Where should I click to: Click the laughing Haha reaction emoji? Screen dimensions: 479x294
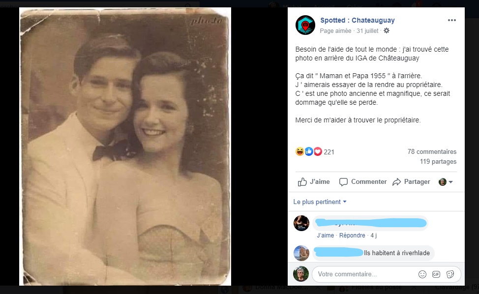point(300,152)
